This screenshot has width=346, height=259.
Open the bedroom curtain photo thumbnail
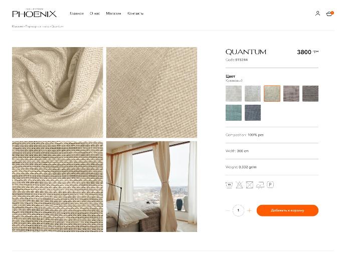151,186
